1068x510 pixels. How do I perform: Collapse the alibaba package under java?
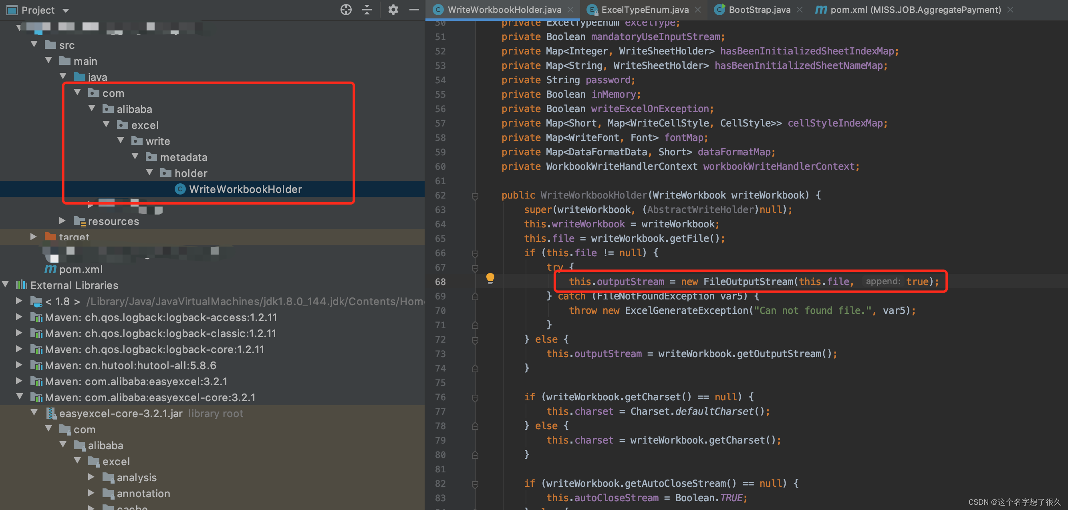[92, 108]
